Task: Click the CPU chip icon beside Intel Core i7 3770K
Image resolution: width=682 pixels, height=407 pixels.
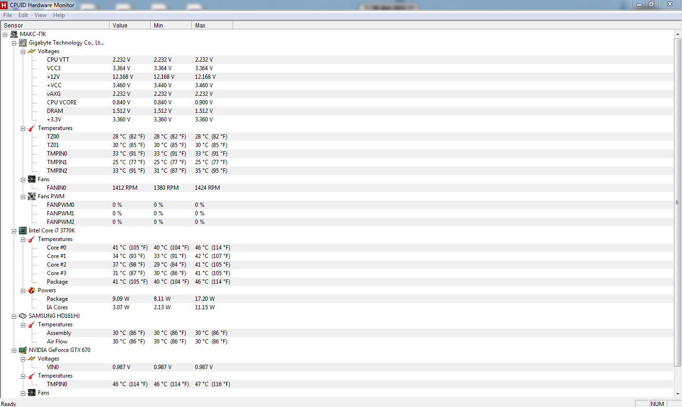Action: (x=23, y=231)
